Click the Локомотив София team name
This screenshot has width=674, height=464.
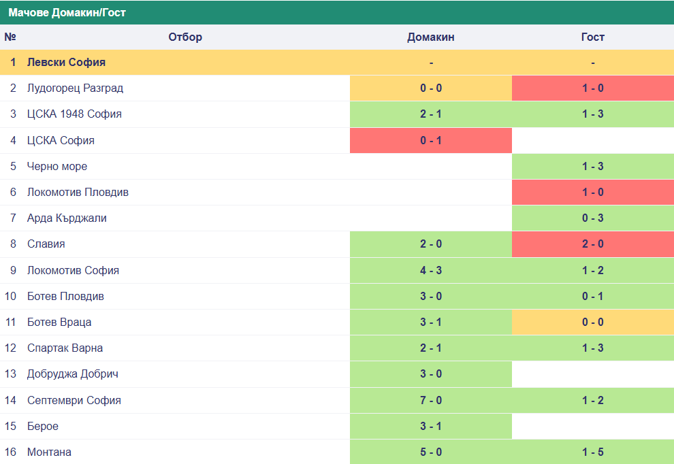tap(73, 270)
